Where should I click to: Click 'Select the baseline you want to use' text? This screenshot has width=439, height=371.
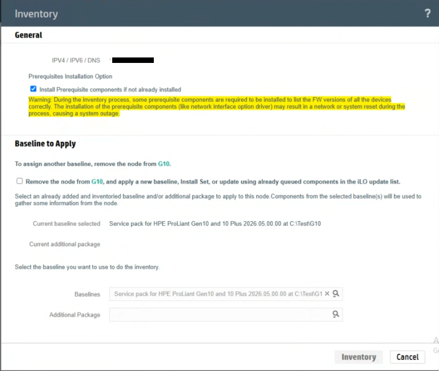(x=87, y=267)
